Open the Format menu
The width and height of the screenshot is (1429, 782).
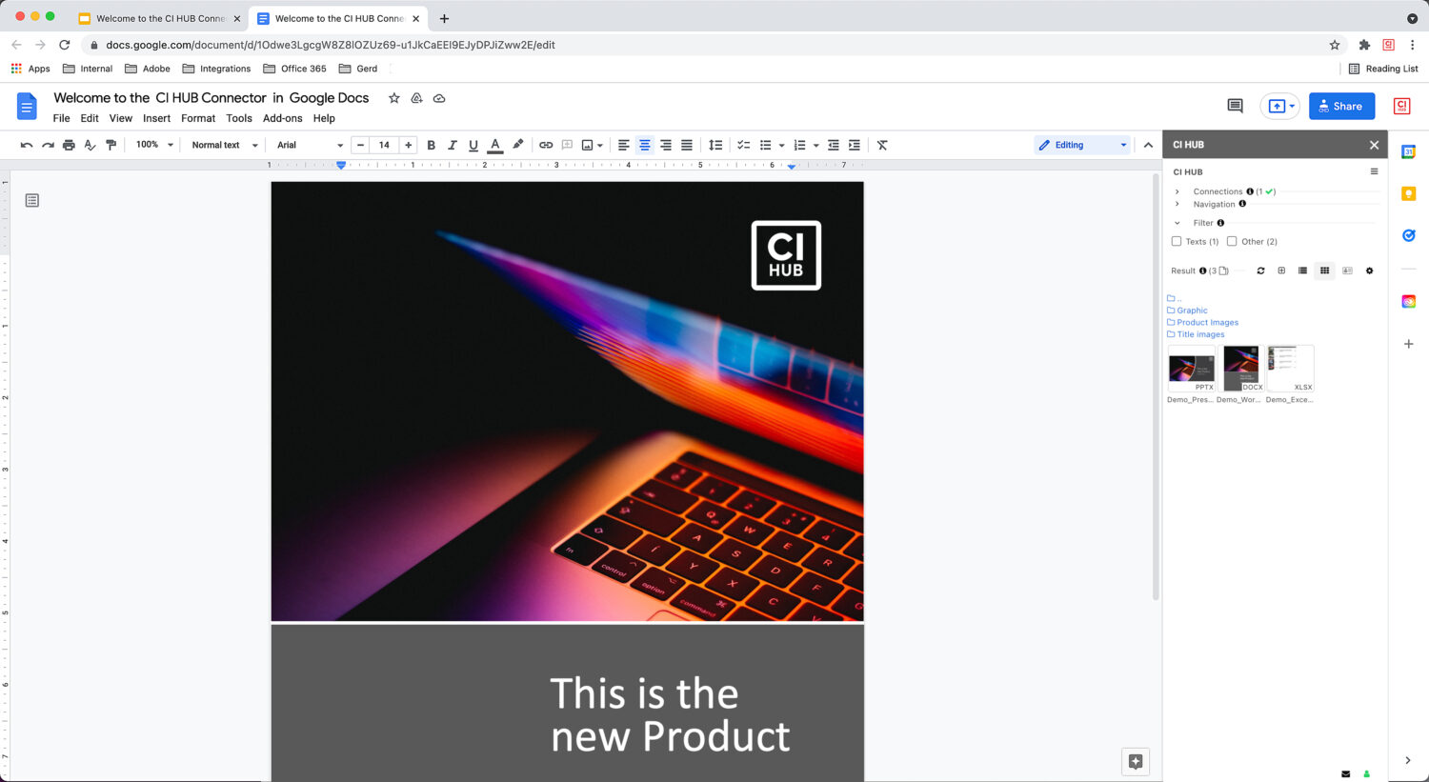[198, 118]
